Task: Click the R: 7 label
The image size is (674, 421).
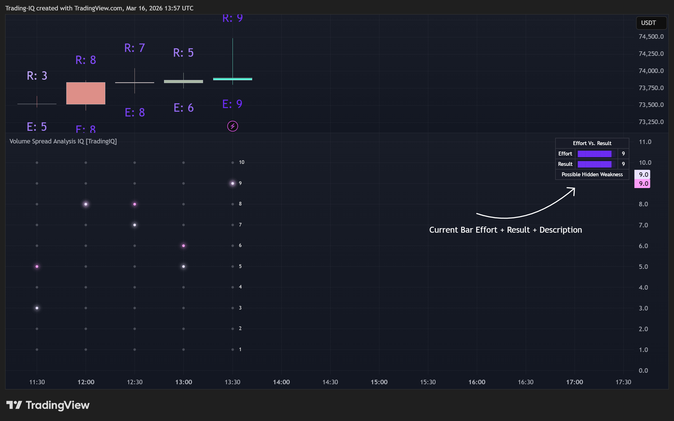Action: pos(135,48)
